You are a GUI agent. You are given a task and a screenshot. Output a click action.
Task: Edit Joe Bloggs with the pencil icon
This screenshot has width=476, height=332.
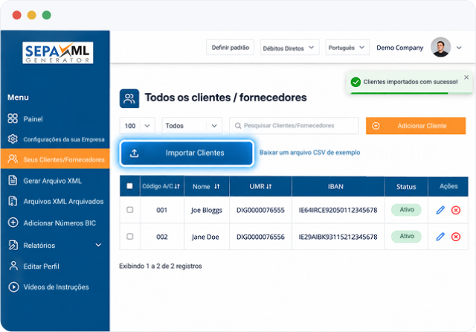point(440,210)
